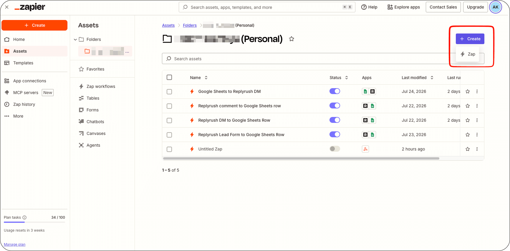Tick the select-all checkbox in table header
The image size is (510, 251).
click(169, 77)
